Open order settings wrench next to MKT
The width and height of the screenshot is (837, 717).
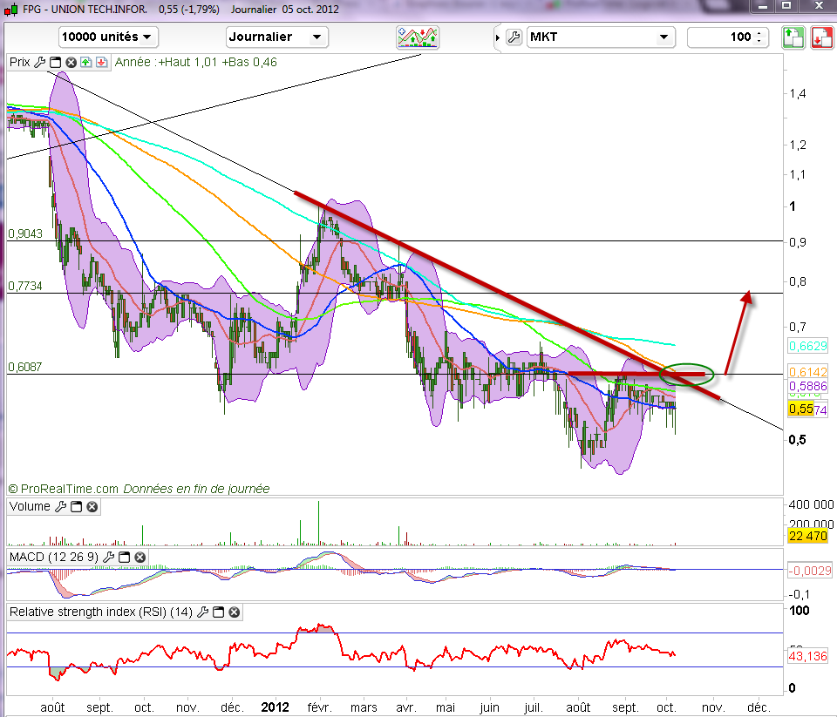(x=514, y=37)
